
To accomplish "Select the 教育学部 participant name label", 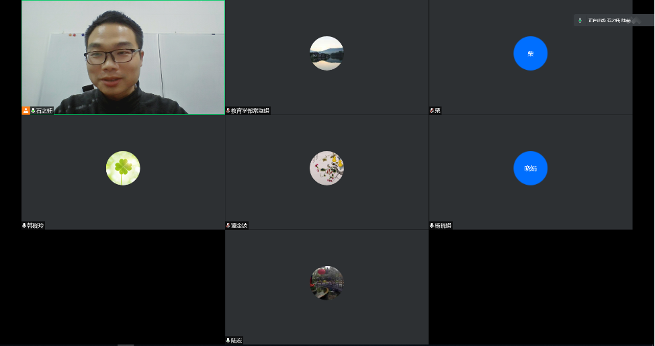I will pyautogui.click(x=250, y=111).
